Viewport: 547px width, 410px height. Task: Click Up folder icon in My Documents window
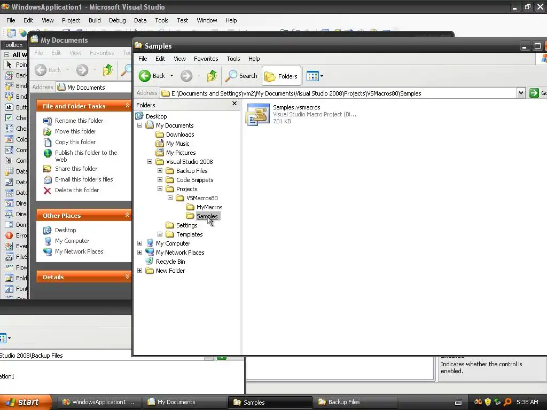[108, 70]
